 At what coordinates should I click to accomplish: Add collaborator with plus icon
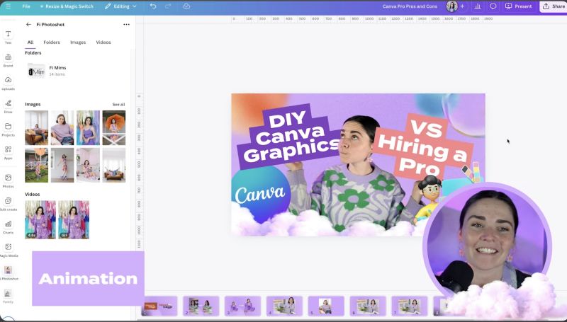pyautogui.click(x=462, y=6)
